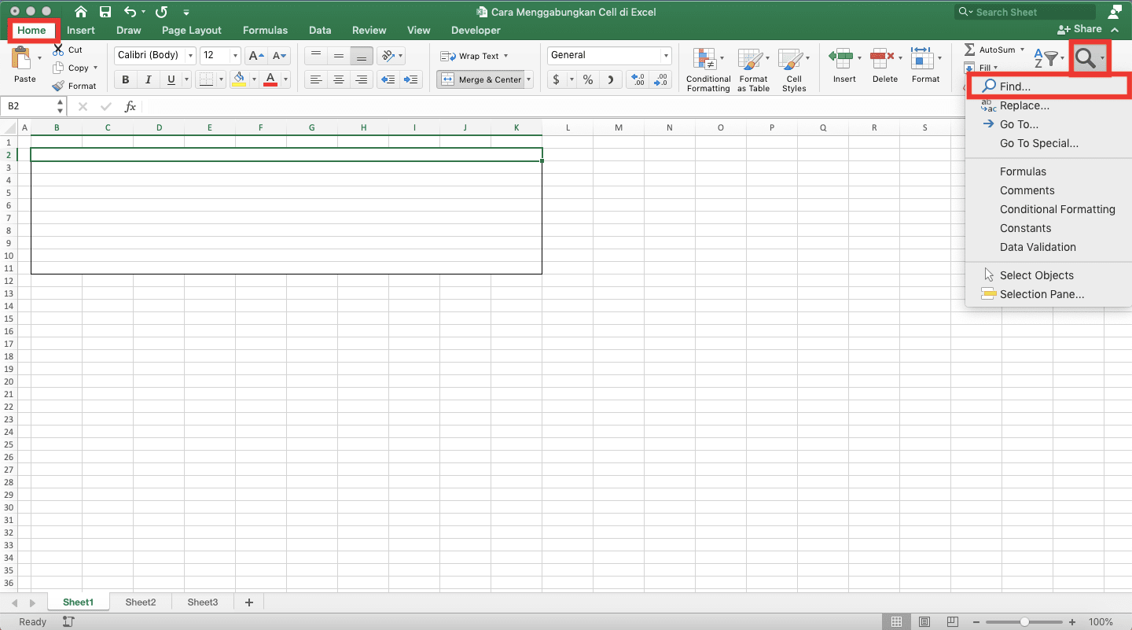Choose Selection Pane... in the menu
Image resolution: width=1132 pixels, height=630 pixels.
click(x=1049, y=294)
